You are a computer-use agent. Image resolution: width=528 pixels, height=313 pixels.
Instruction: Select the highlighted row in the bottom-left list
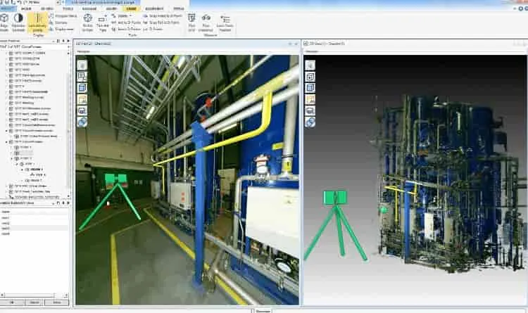point(34,229)
